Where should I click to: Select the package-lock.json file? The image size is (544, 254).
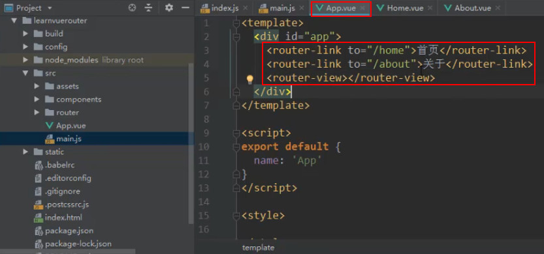coord(78,244)
